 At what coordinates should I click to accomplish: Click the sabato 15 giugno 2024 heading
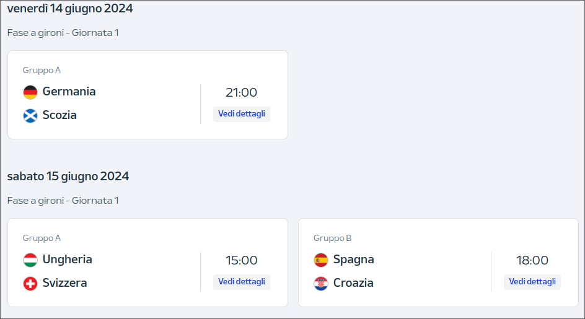click(68, 176)
